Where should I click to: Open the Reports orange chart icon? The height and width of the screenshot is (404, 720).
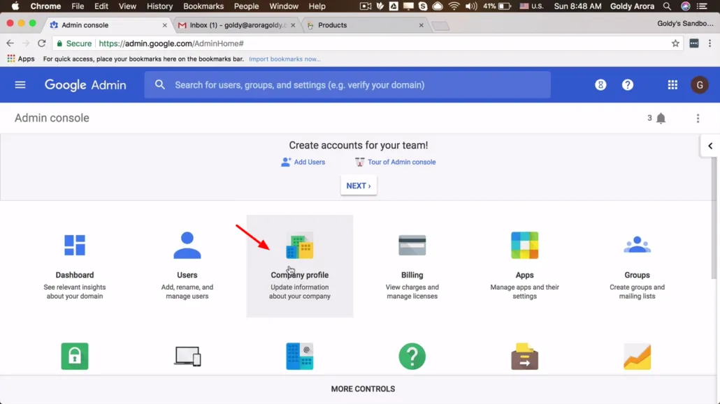click(637, 356)
